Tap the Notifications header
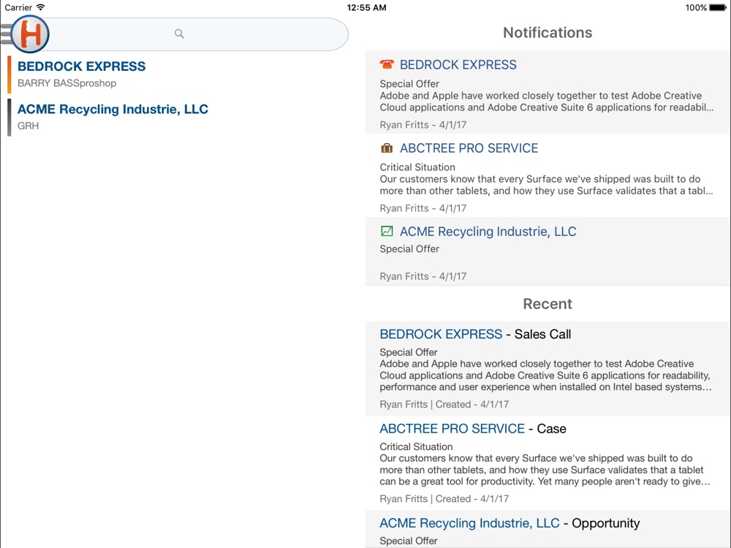This screenshot has height=548, width=731. tap(548, 33)
